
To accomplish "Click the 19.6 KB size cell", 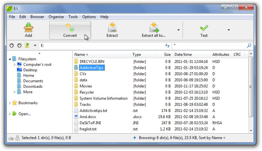I will [x=164, y=117].
